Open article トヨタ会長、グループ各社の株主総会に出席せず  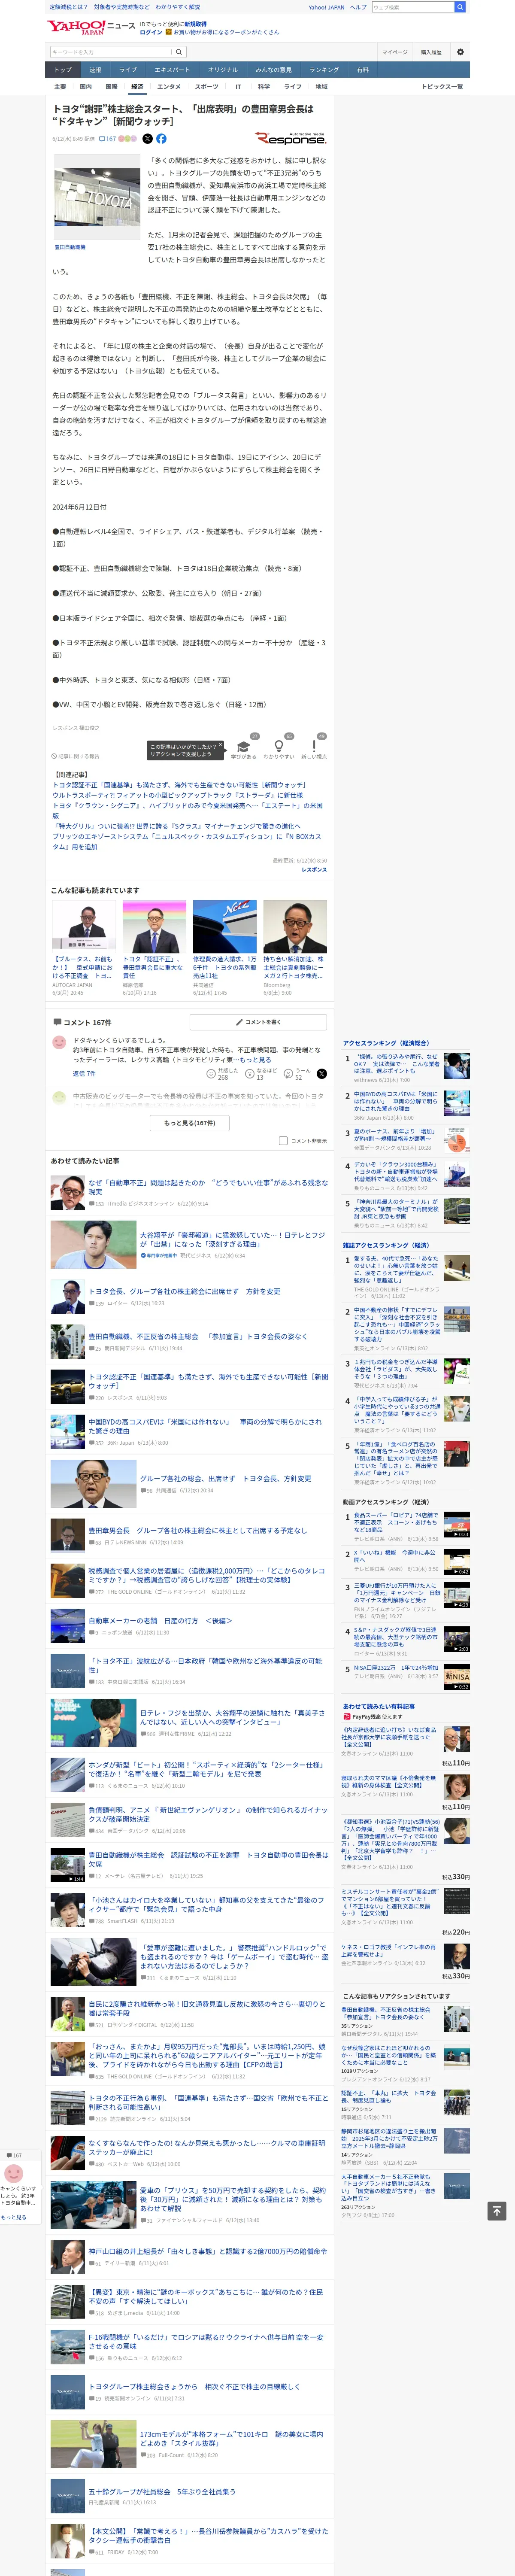pos(184,1292)
